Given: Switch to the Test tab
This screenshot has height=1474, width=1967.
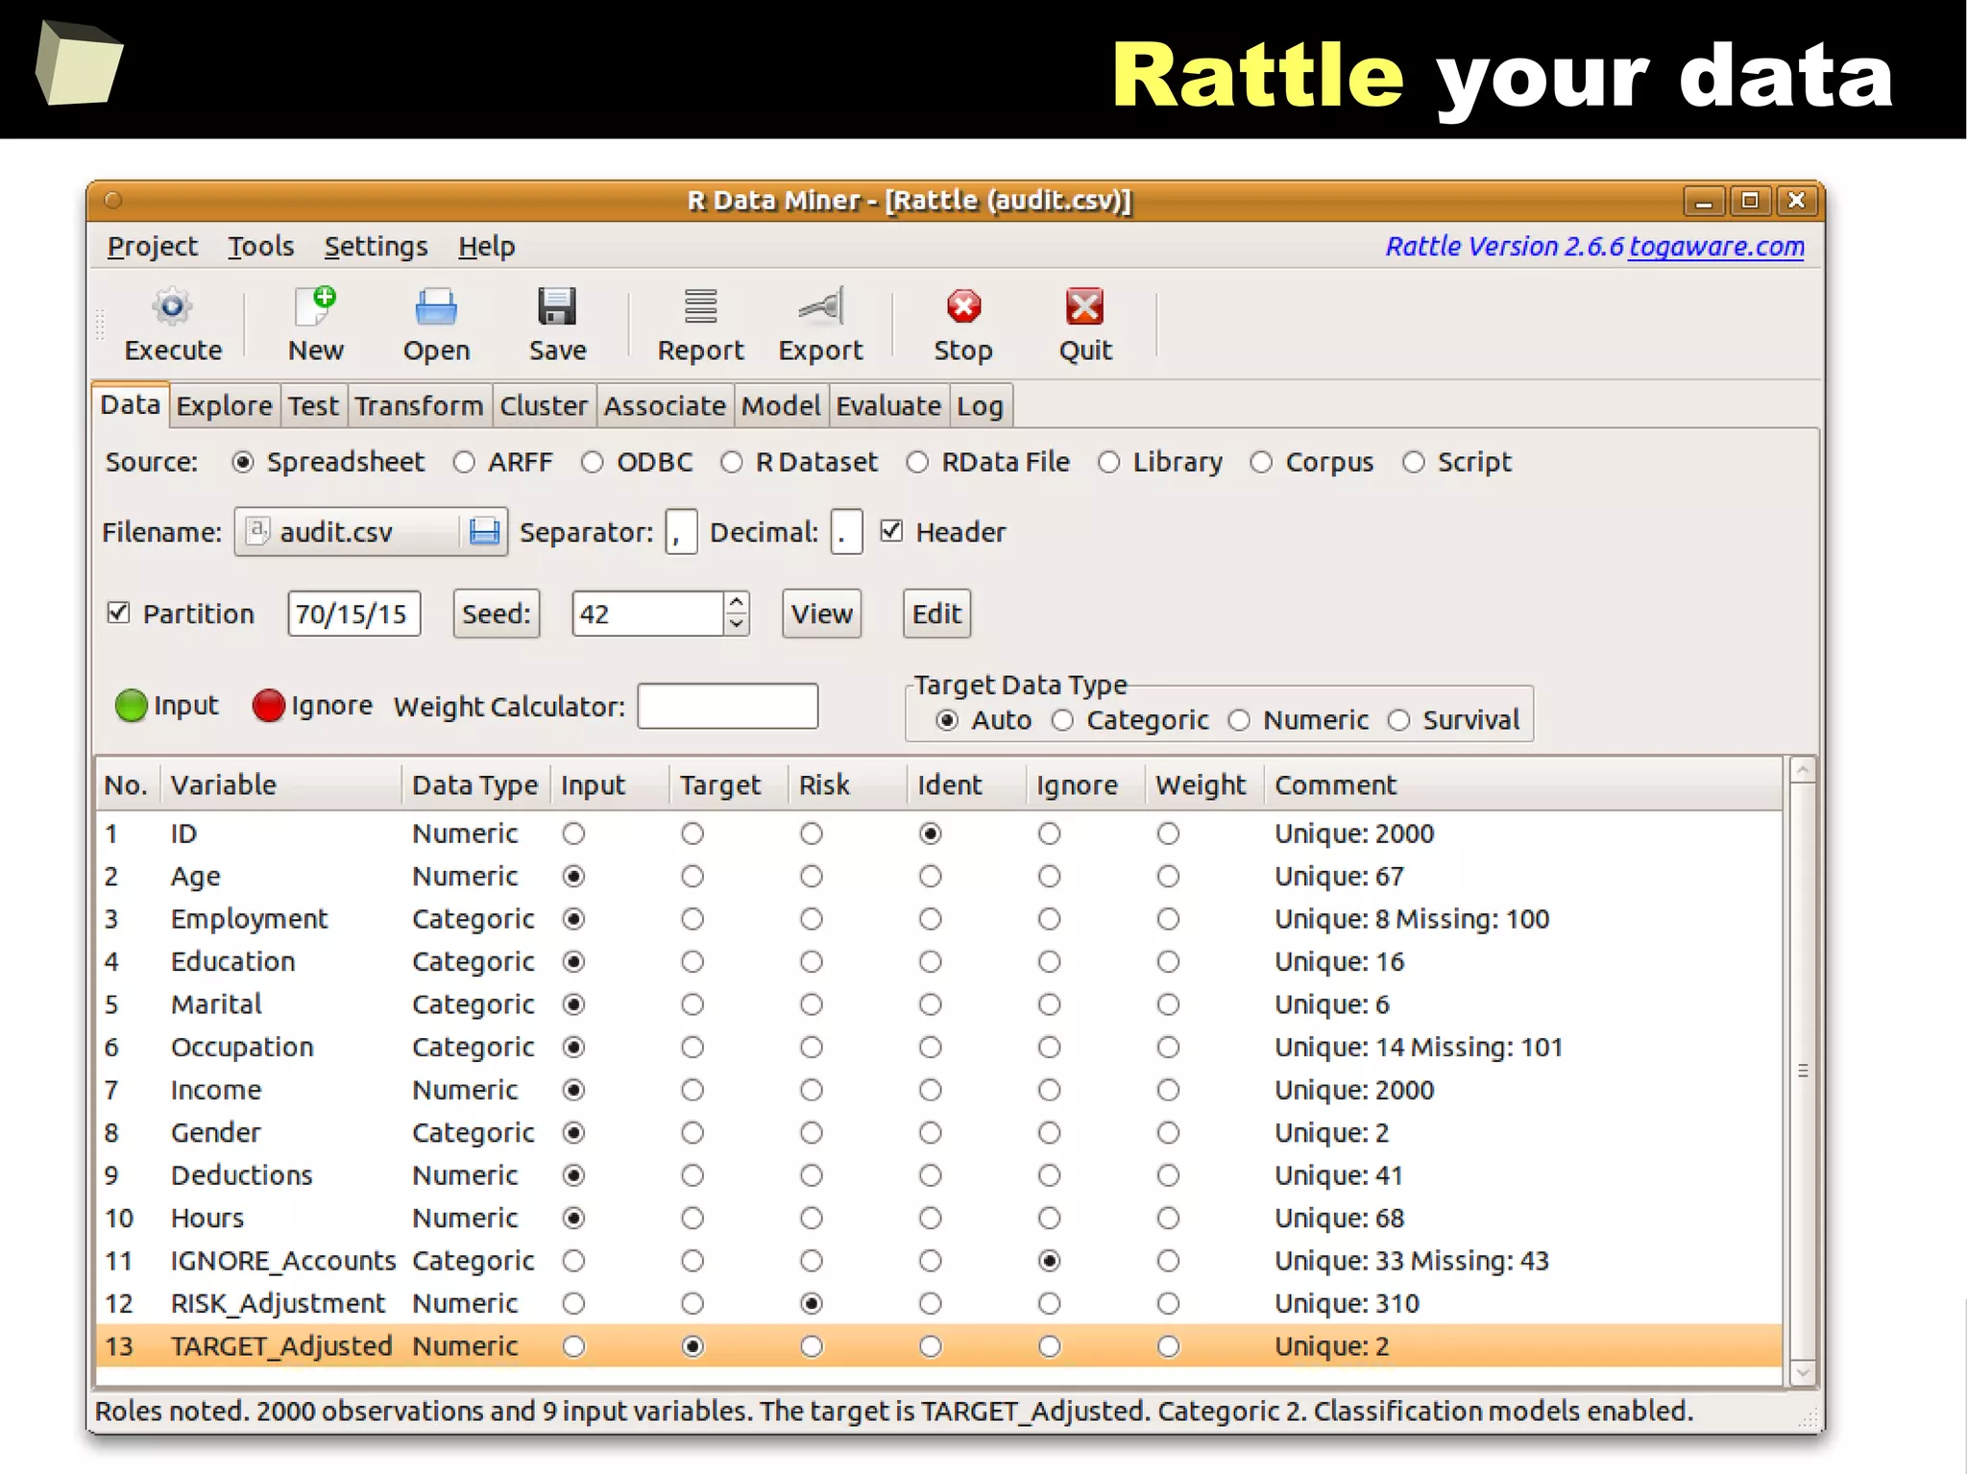Looking at the screenshot, I should (313, 406).
